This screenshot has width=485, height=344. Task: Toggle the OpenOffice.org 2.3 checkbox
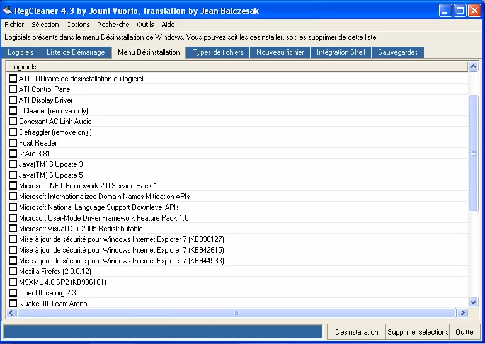[x=13, y=293]
